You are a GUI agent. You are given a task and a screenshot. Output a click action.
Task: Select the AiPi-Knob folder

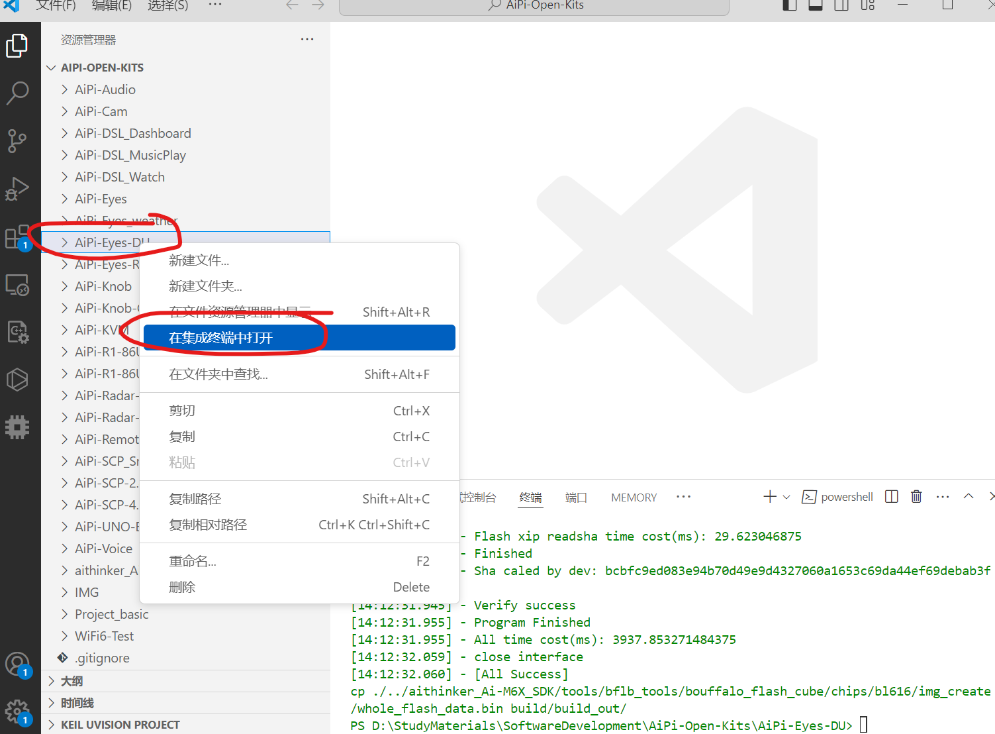103,286
